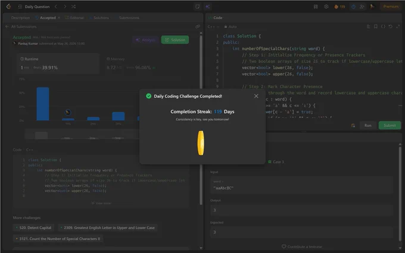The width and height of the screenshot is (405, 253).
Task: Click the green Solution button
Action: (x=175, y=40)
